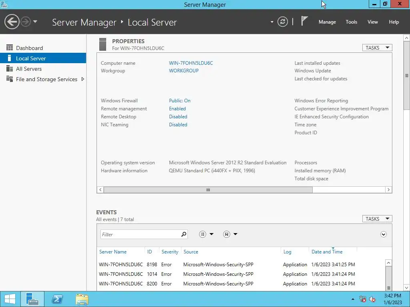Open File Explorer from the taskbar
This screenshot has height=307, width=410.
(x=82, y=299)
